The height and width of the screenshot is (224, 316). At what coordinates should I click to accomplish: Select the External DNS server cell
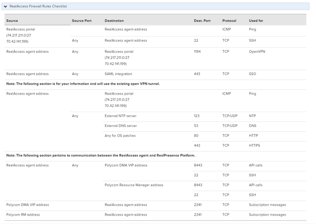121,126
